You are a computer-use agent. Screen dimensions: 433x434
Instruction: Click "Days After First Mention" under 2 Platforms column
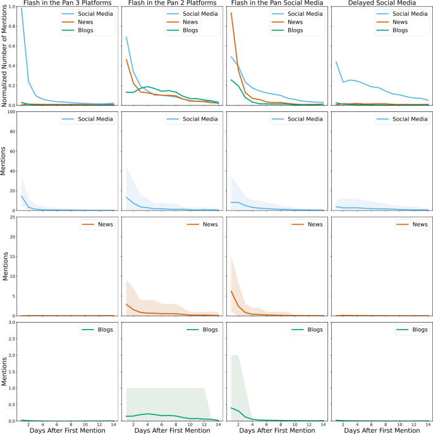pyautogui.click(x=173, y=430)
